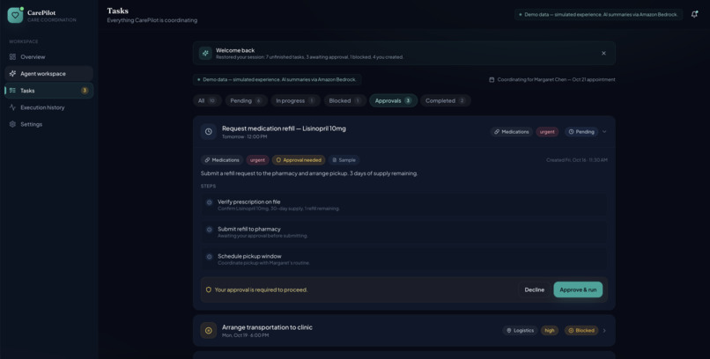Click the blocked circle icon on transportation task
Viewport: 710px width, 359px height.
[x=208, y=331]
